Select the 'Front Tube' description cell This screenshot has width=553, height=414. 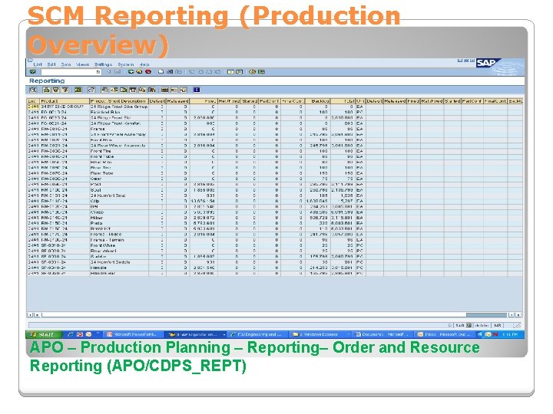119,156
